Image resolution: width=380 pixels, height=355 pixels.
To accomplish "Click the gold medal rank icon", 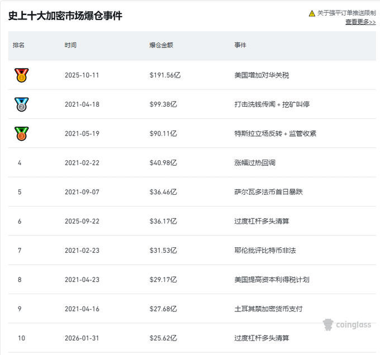I will pos(21,75).
